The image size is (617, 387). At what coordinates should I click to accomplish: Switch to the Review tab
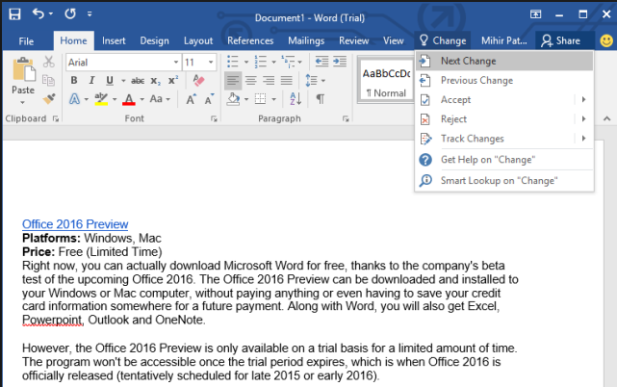pyautogui.click(x=354, y=41)
